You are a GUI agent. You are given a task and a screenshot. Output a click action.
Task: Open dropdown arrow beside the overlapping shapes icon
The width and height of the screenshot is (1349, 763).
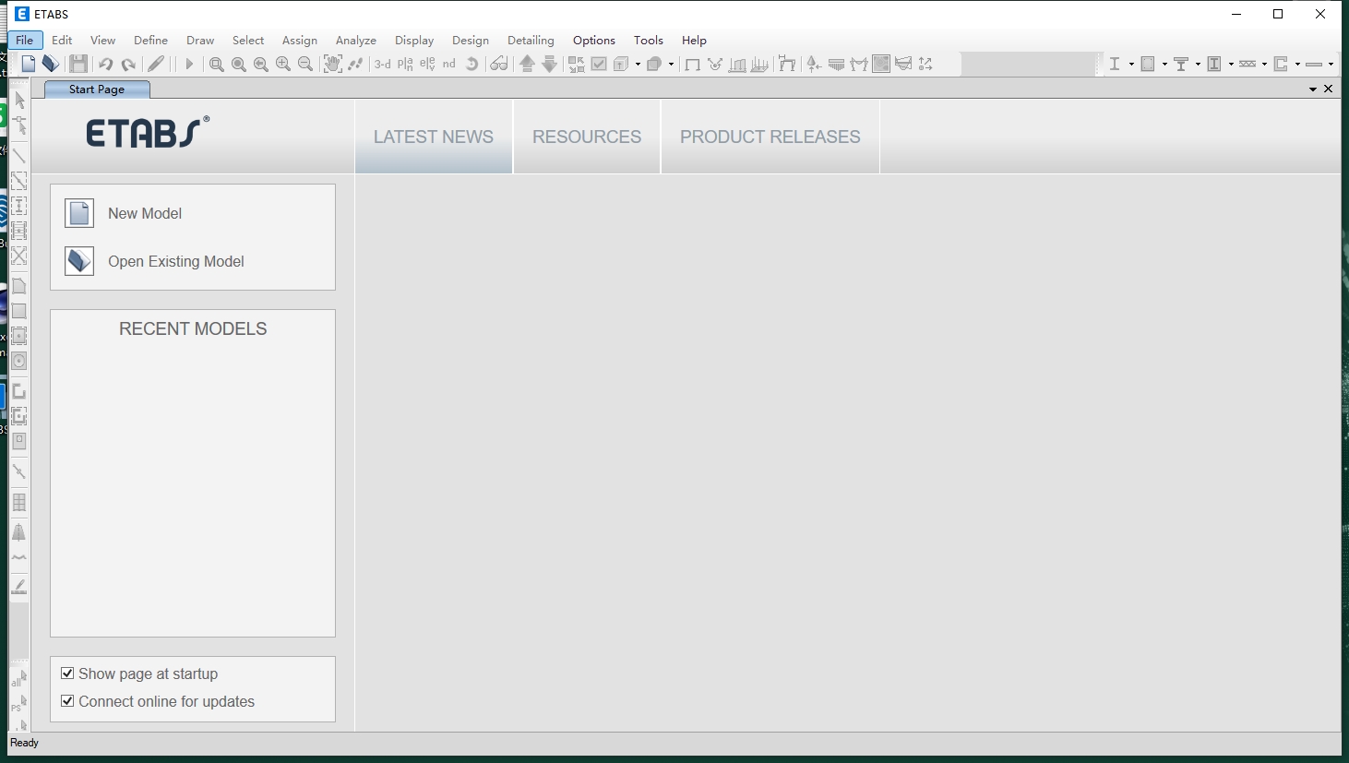tap(671, 65)
